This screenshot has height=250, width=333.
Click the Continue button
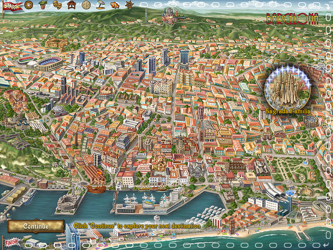coord(36,226)
